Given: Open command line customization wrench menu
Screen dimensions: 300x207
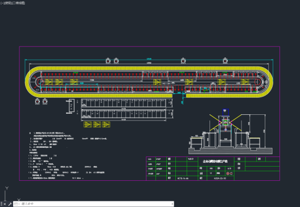Looking at the screenshot, I should (10, 204).
